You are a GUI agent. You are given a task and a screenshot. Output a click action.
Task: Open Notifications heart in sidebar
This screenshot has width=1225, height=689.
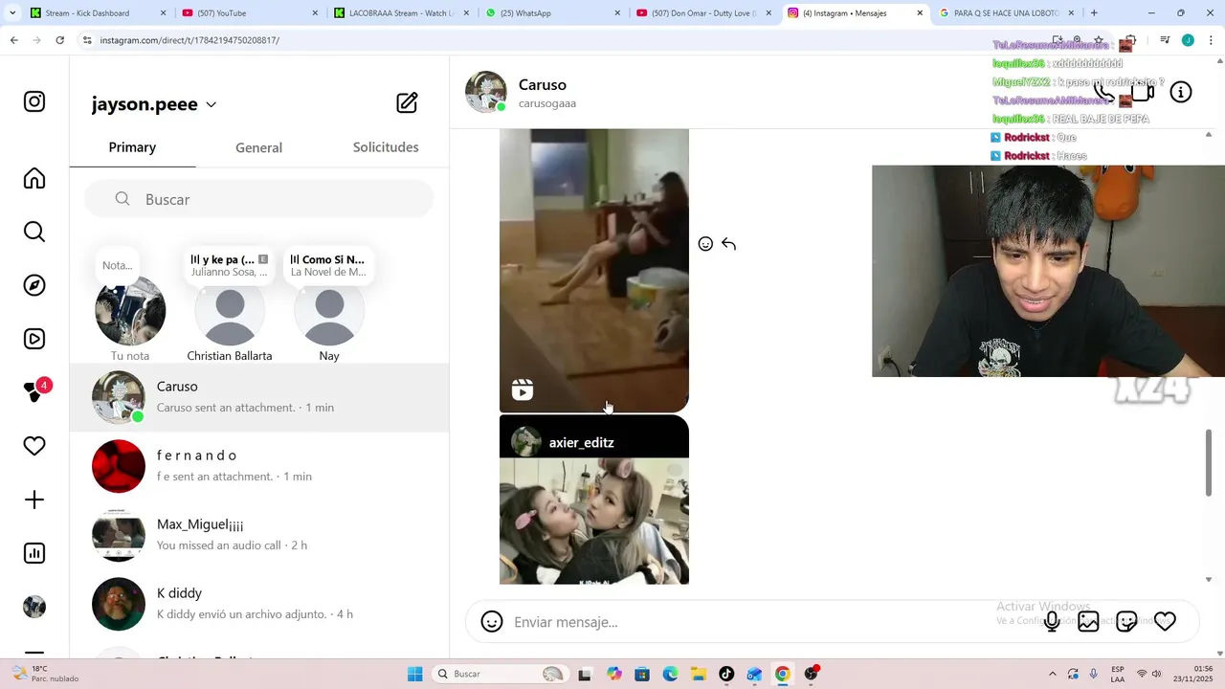click(x=34, y=446)
